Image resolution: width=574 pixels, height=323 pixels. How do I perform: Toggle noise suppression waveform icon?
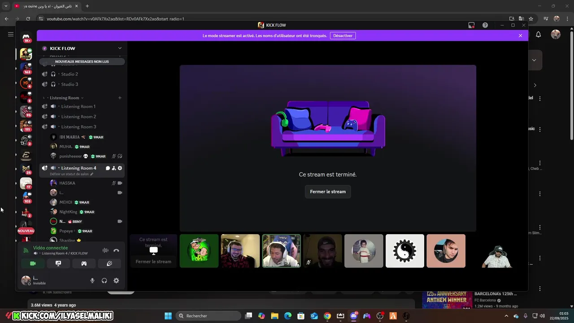105,250
